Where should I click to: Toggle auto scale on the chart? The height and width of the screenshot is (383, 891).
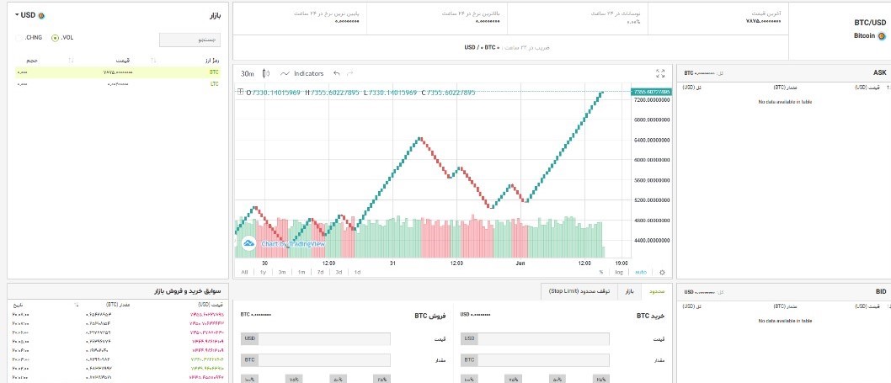pyautogui.click(x=640, y=272)
